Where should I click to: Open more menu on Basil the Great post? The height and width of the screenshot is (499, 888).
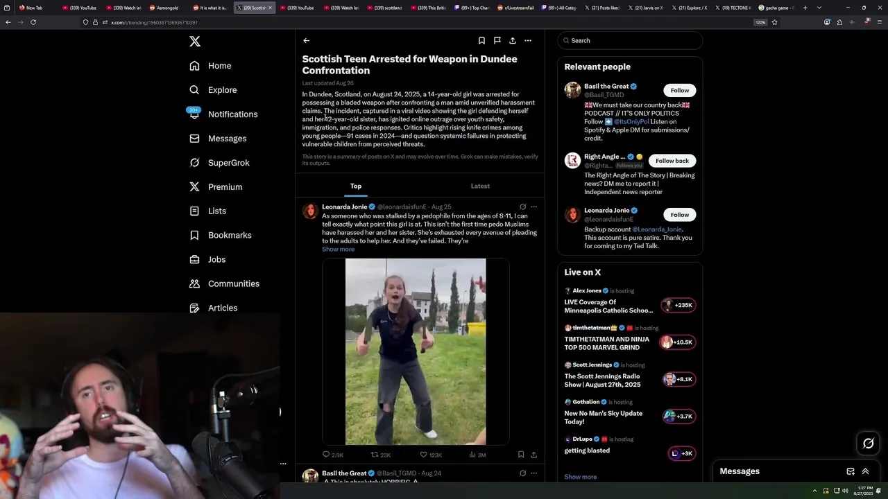(533, 473)
